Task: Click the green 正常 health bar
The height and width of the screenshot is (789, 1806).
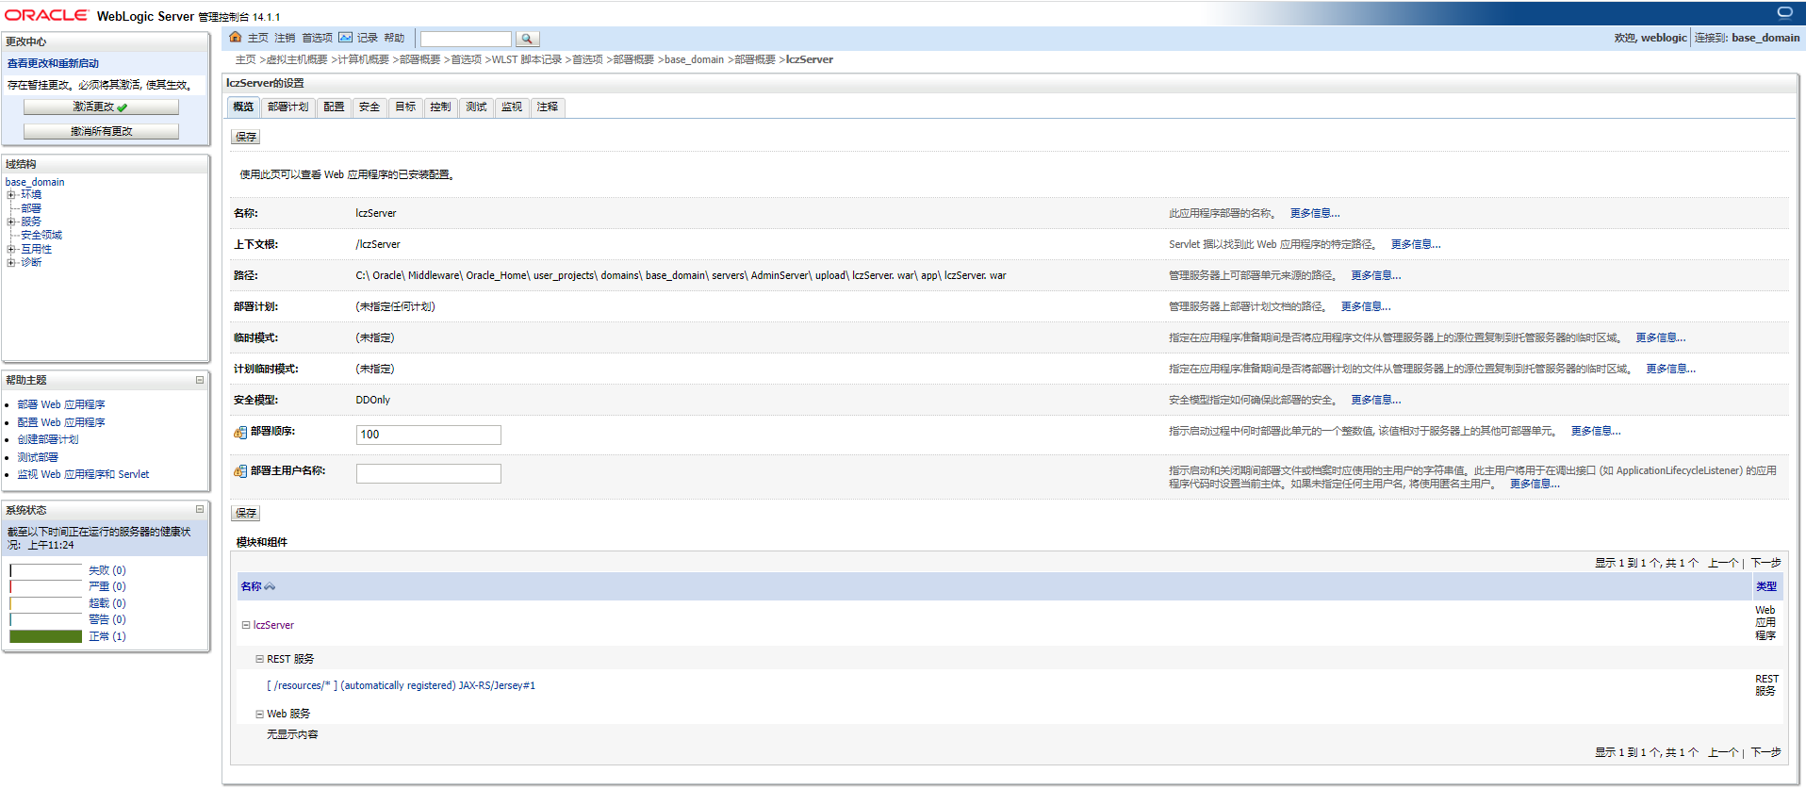Action: tap(46, 636)
